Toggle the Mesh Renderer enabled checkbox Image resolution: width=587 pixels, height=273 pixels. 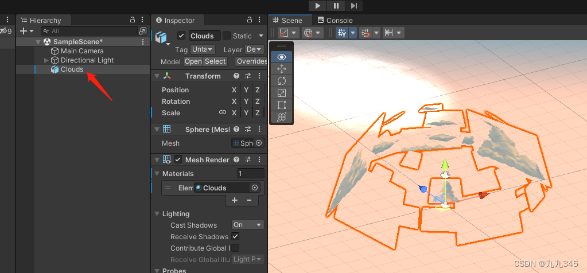[178, 159]
